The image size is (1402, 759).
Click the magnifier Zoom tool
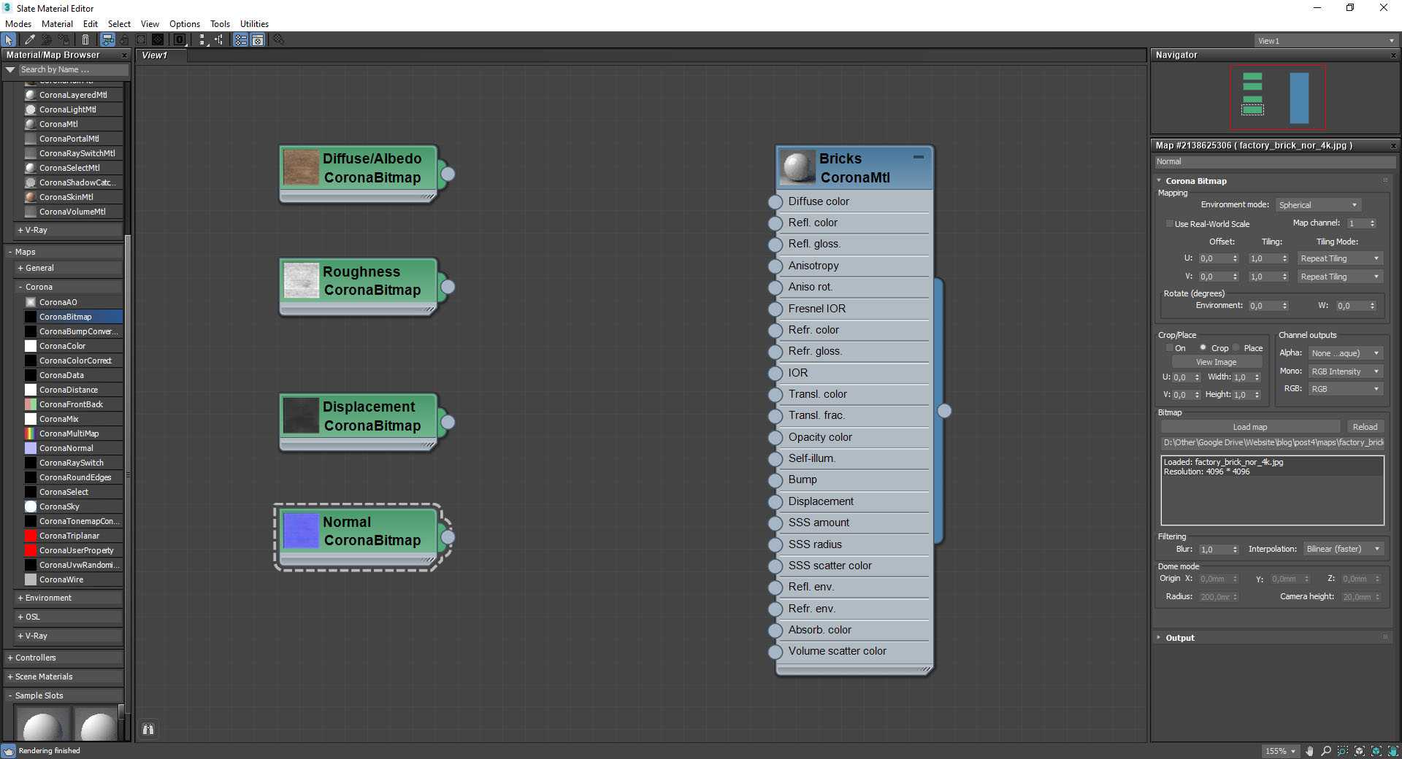click(1326, 751)
